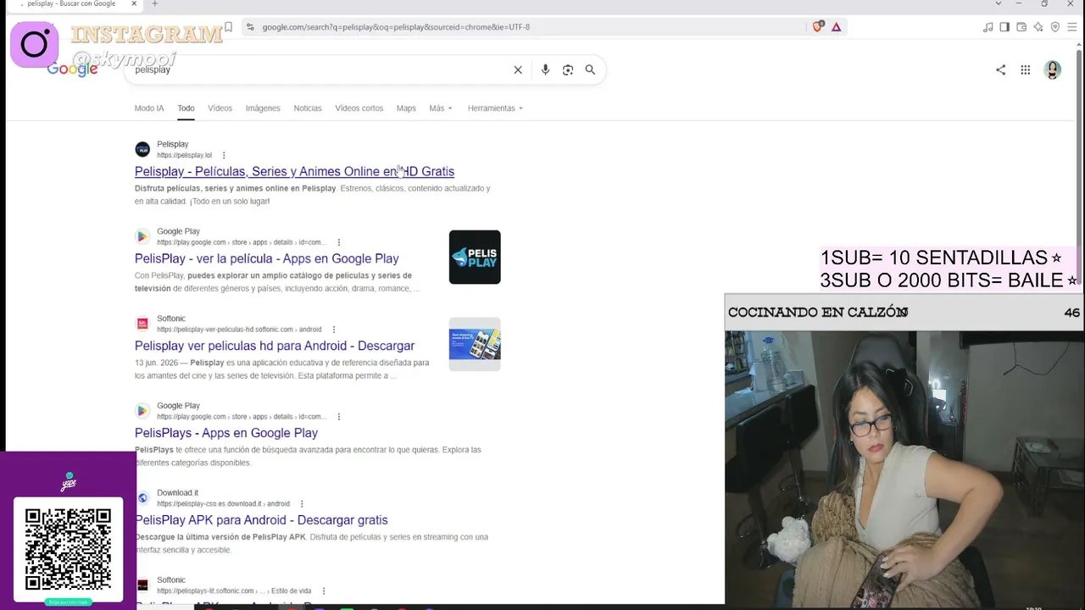Open the browser hamburger menu
Image resolution: width=1085 pixels, height=610 pixels.
[1072, 27]
